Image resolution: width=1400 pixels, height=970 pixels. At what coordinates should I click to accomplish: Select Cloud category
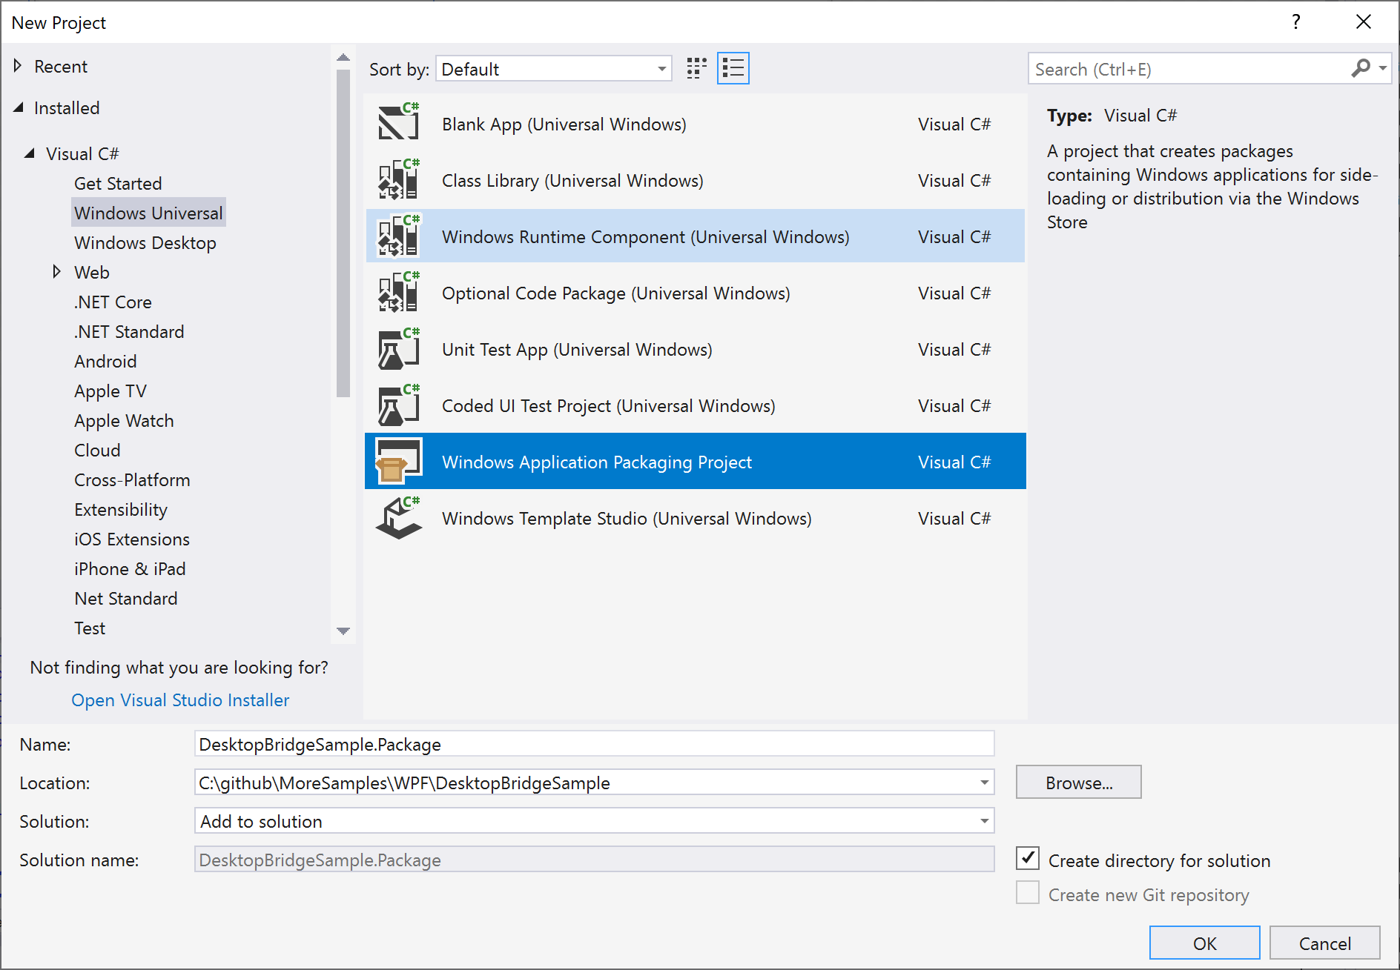[x=97, y=450]
